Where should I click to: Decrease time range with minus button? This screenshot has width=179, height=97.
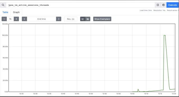[x=4, y=19]
